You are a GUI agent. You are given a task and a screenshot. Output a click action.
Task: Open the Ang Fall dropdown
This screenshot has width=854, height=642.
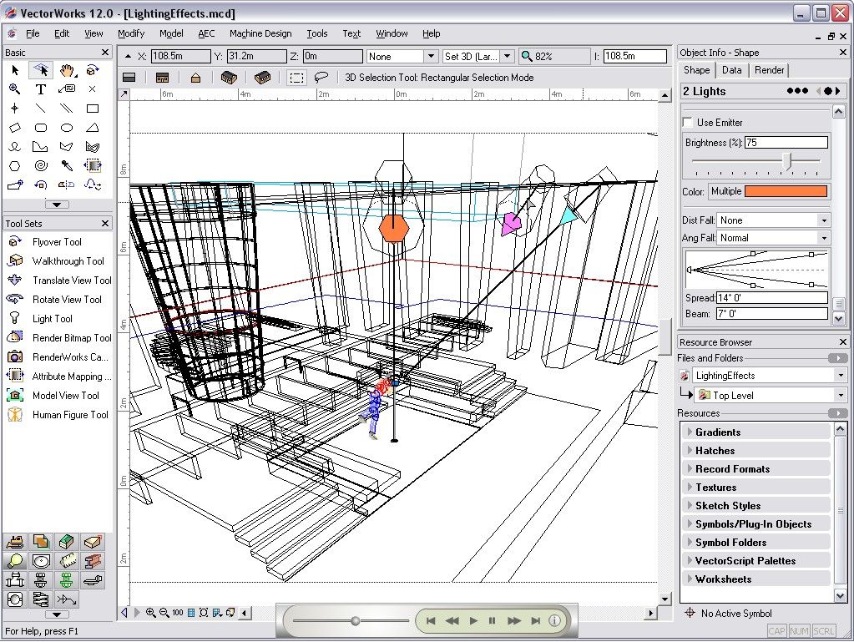[823, 238]
